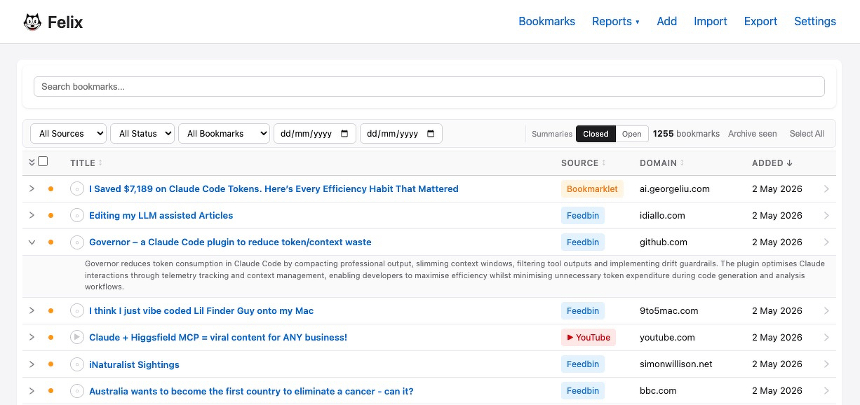Expand the 'Editing my LLM assisted Articles' row
Viewport: 860px width, 405px height.
pyautogui.click(x=32, y=215)
